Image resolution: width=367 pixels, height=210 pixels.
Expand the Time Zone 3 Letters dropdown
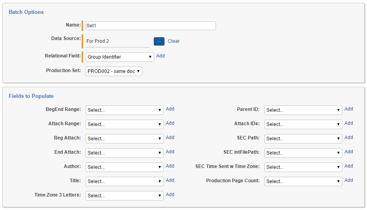coord(124,196)
